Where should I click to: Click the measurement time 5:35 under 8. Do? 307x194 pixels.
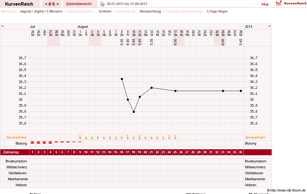click(x=122, y=42)
